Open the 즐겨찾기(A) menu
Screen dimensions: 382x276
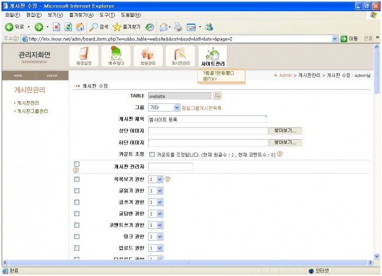(81, 15)
